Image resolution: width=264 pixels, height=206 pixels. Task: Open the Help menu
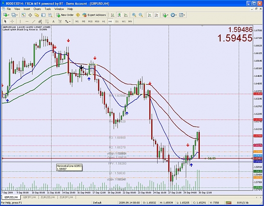tap(70, 9)
